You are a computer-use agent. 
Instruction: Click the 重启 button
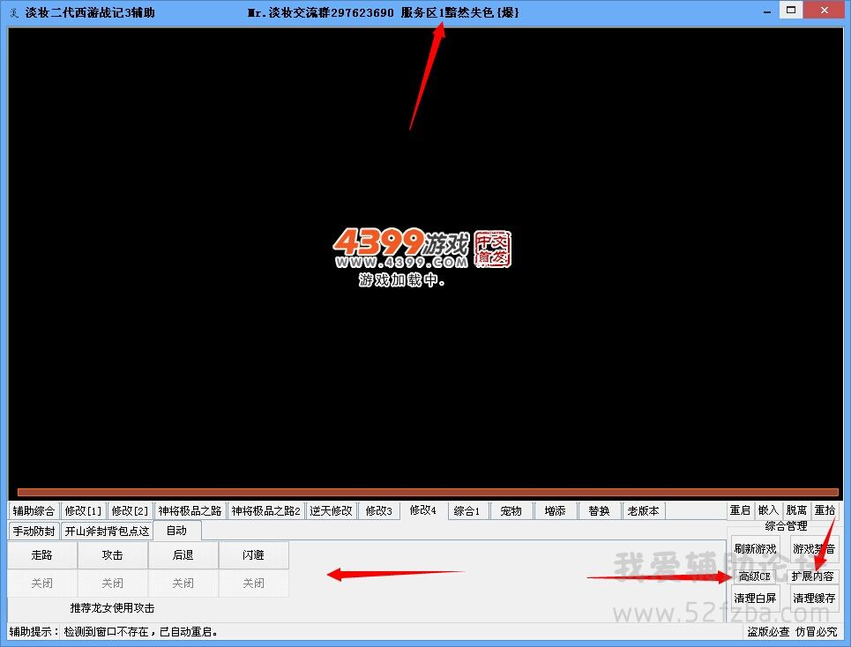click(x=740, y=510)
